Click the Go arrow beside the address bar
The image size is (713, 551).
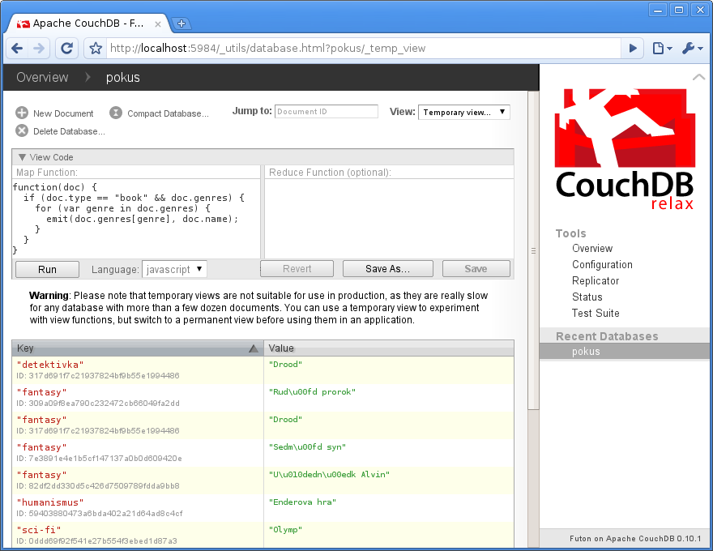click(633, 48)
